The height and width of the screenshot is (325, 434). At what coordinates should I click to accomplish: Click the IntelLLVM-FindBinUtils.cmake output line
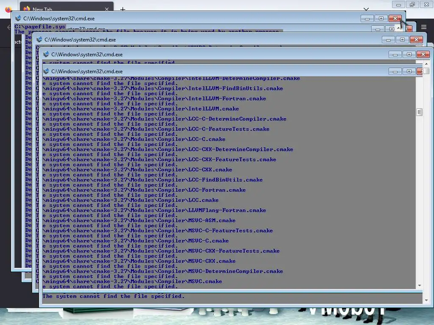(x=163, y=88)
